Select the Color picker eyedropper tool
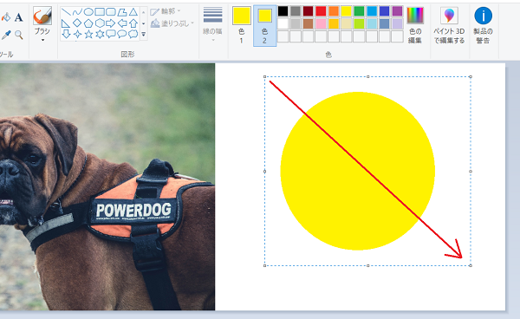520x319 pixels. (6, 35)
